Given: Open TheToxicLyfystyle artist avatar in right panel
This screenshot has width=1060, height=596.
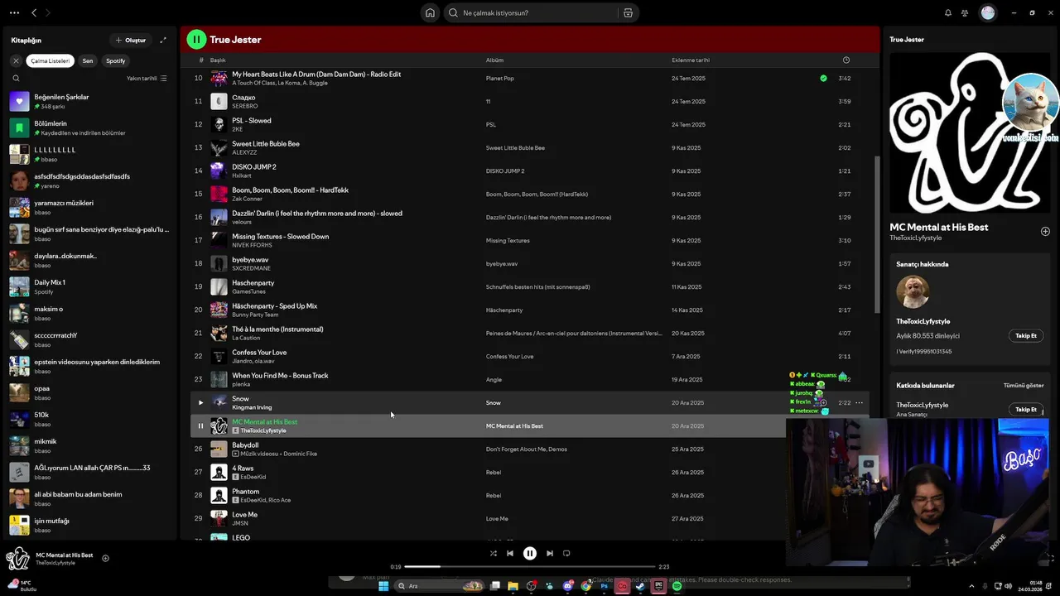Looking at the screenshot, I should pos(913,292).
